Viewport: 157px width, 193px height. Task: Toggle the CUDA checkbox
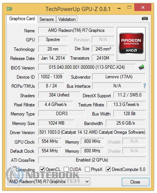pos(66,169)
